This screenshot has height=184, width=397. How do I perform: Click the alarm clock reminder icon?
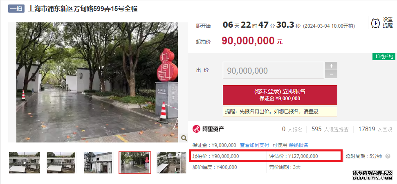(x=375, y=23)
